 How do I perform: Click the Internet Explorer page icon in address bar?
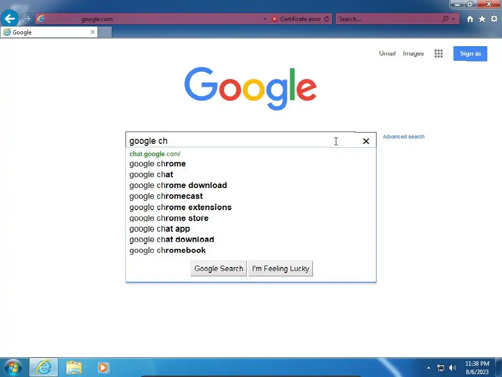click(x=41, y=19)
